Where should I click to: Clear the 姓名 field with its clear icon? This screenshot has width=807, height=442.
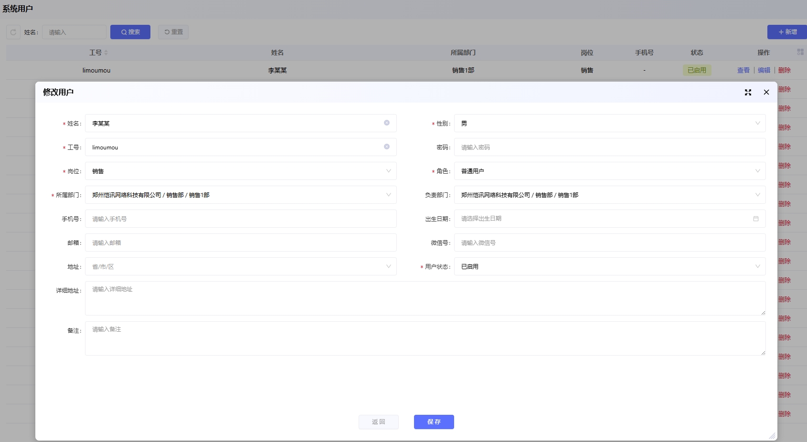387,123
